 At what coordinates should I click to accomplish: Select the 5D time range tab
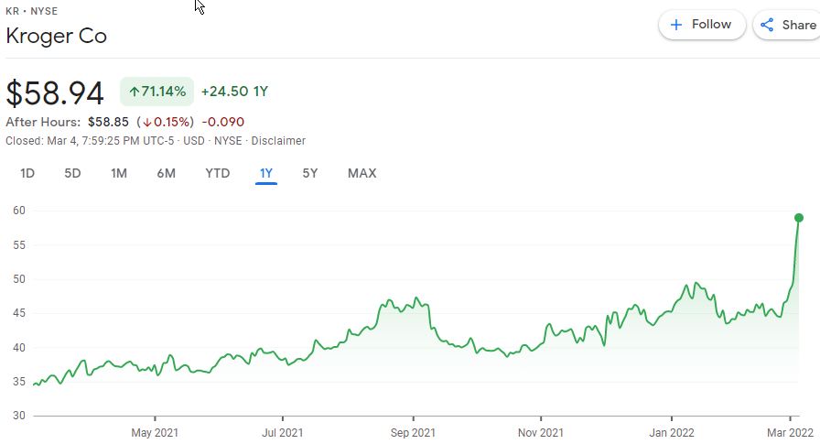72,173
